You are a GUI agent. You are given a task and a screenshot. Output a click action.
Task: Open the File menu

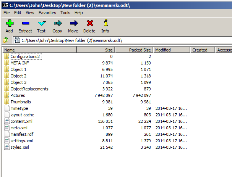pyautogui.click(x=6, y=13)
